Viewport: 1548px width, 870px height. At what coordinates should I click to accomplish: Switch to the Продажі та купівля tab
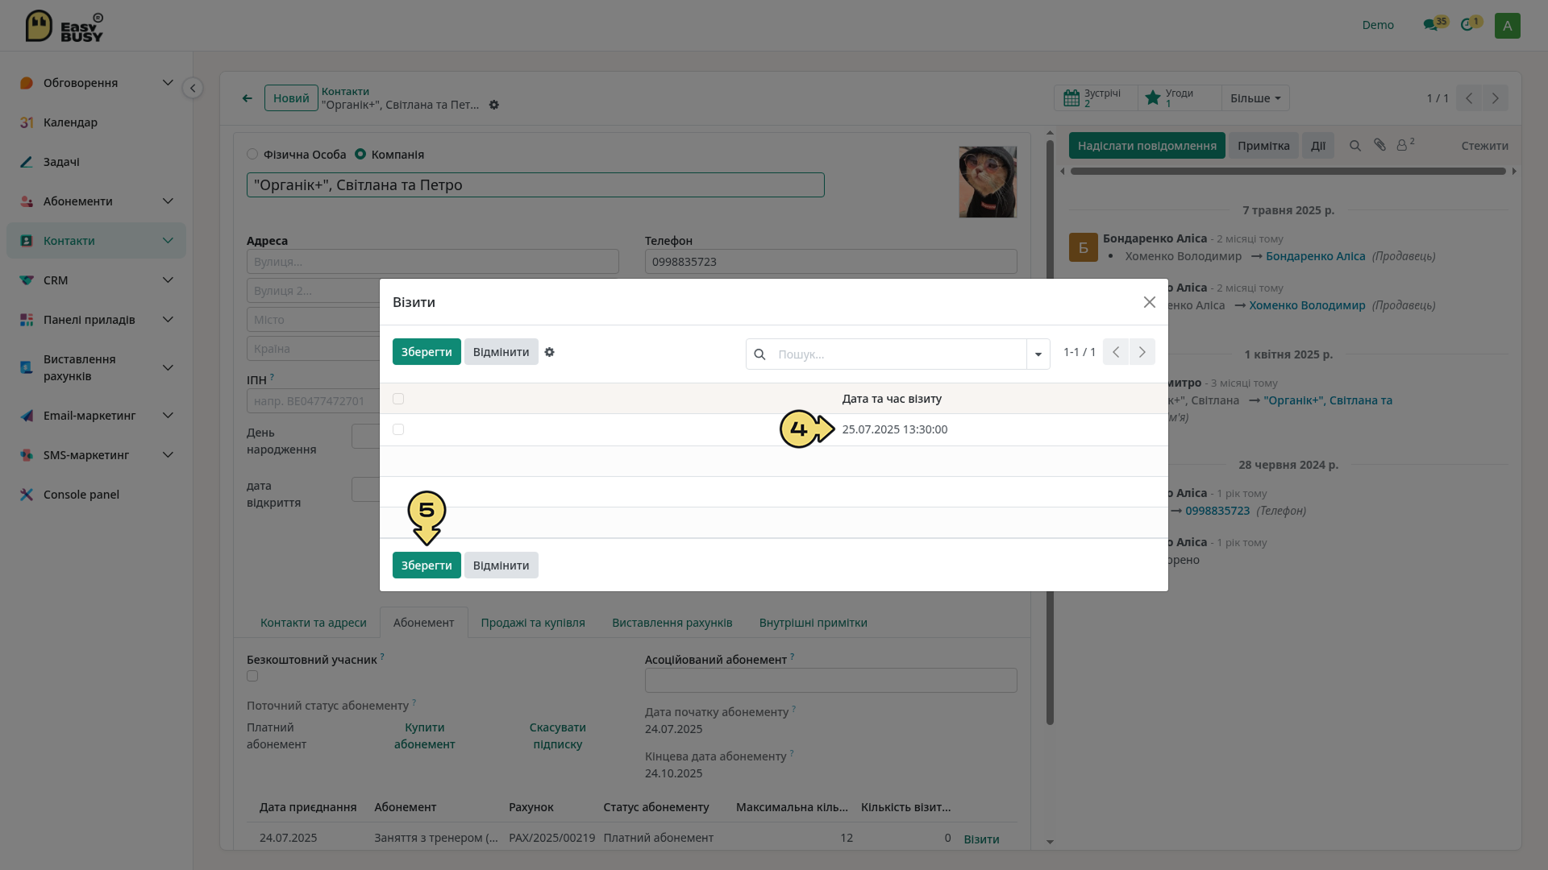[x=533, y=623]
